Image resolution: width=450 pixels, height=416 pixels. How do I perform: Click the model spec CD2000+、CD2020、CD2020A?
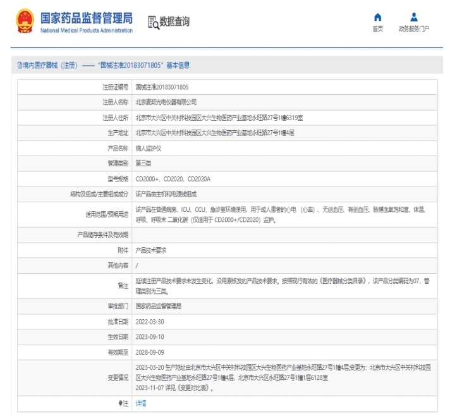click(173, 179)
